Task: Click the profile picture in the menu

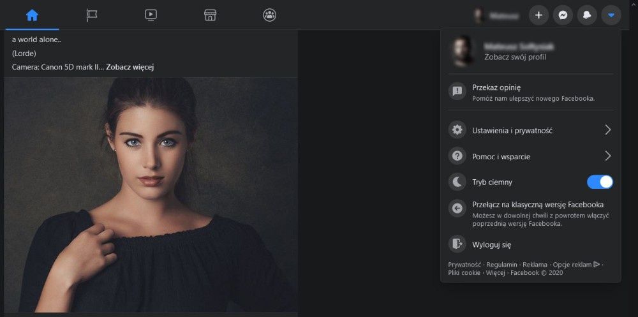Action: coord(463,51)
